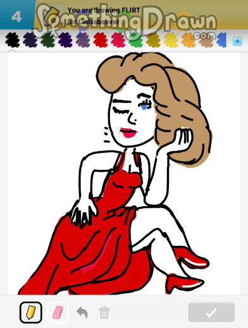The image size is (248, 328).
Task: Undo the last stroke with the arrow
Action: 82,312
